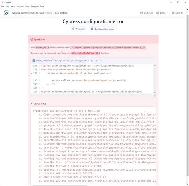Click the Cypress configuration error heading
The width and height of the screenshot is (189, 186).
(x=93, y=21)
